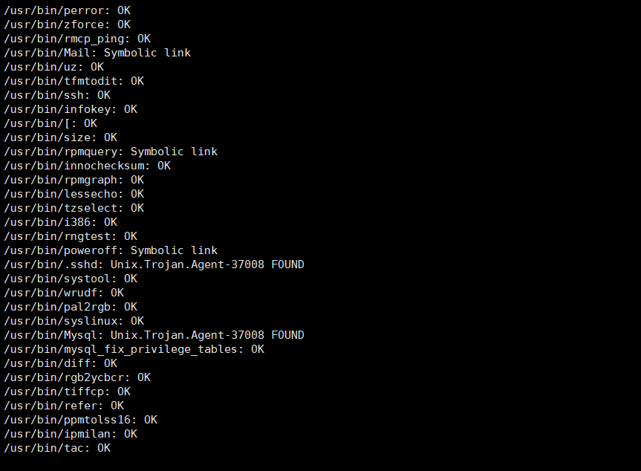Click the /usr/bin/innochecksum result line

pyautogui.click(x=88, y=166)
